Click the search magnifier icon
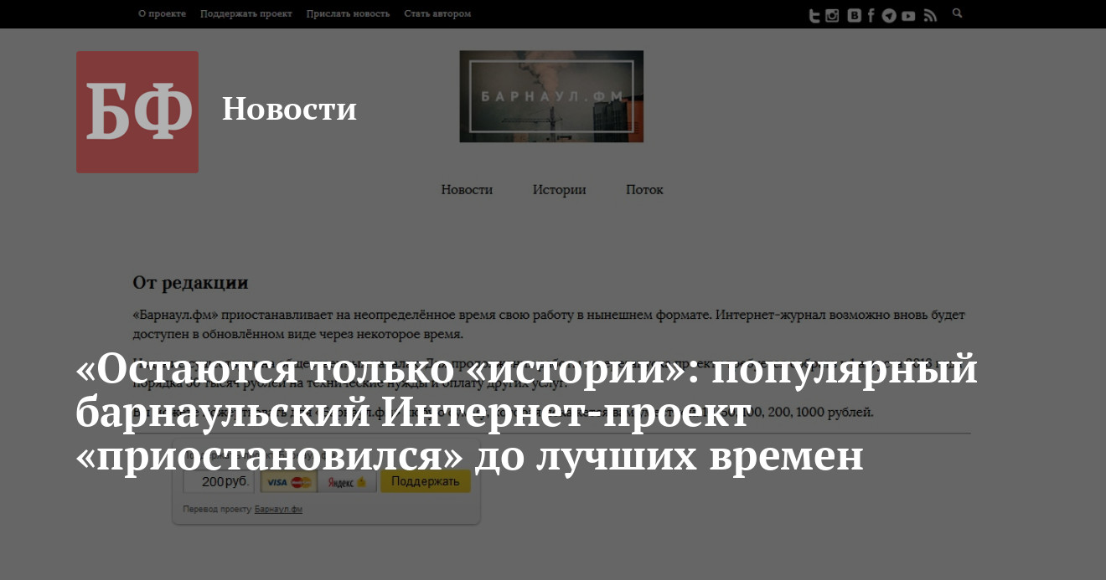 pos(958,13)
